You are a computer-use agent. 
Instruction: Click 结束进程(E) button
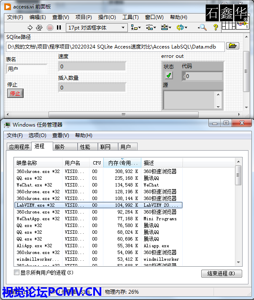[x=222, y=273]
